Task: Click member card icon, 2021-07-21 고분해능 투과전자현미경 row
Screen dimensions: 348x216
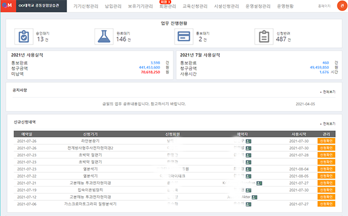Action: coord(259,183)
